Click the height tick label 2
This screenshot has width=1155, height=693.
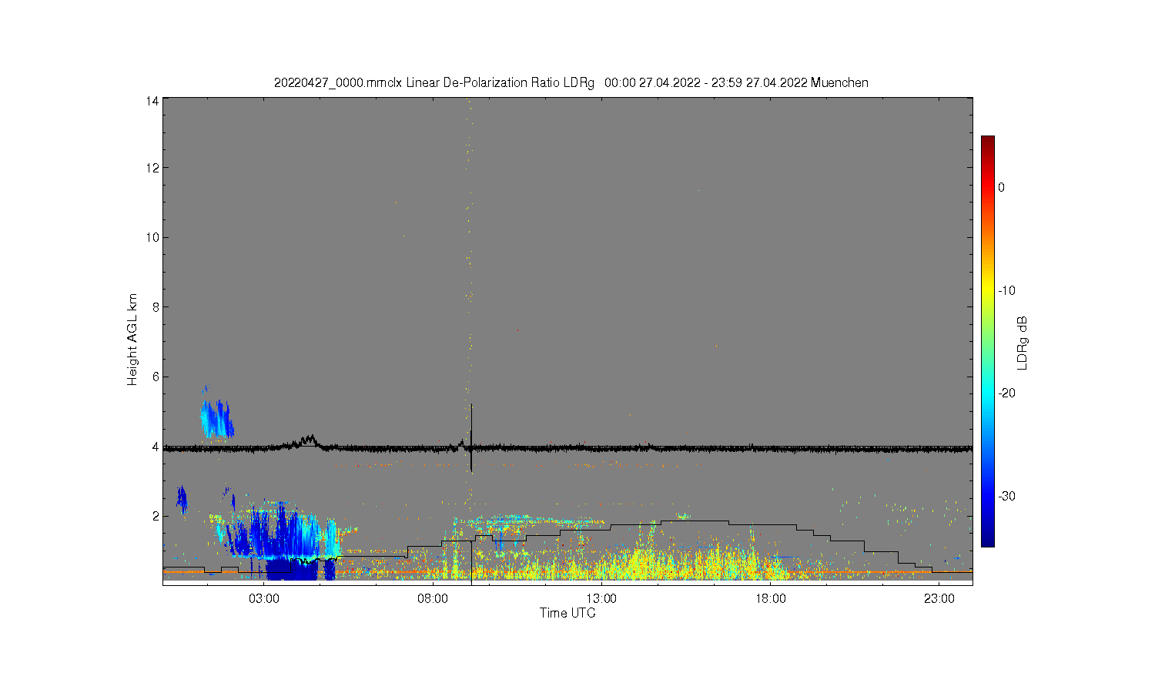click(x=156, y=516)
